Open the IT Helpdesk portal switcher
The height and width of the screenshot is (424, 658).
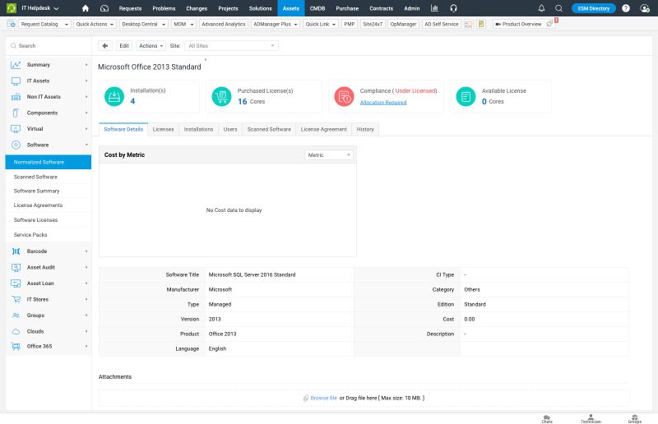(40, 8)
